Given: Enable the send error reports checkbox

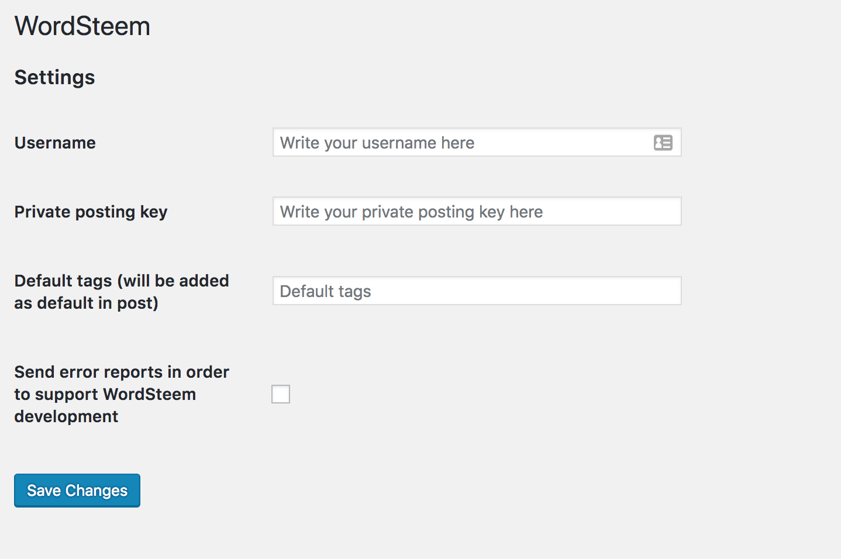Looking at the screenshot, I should pos(281,394).
